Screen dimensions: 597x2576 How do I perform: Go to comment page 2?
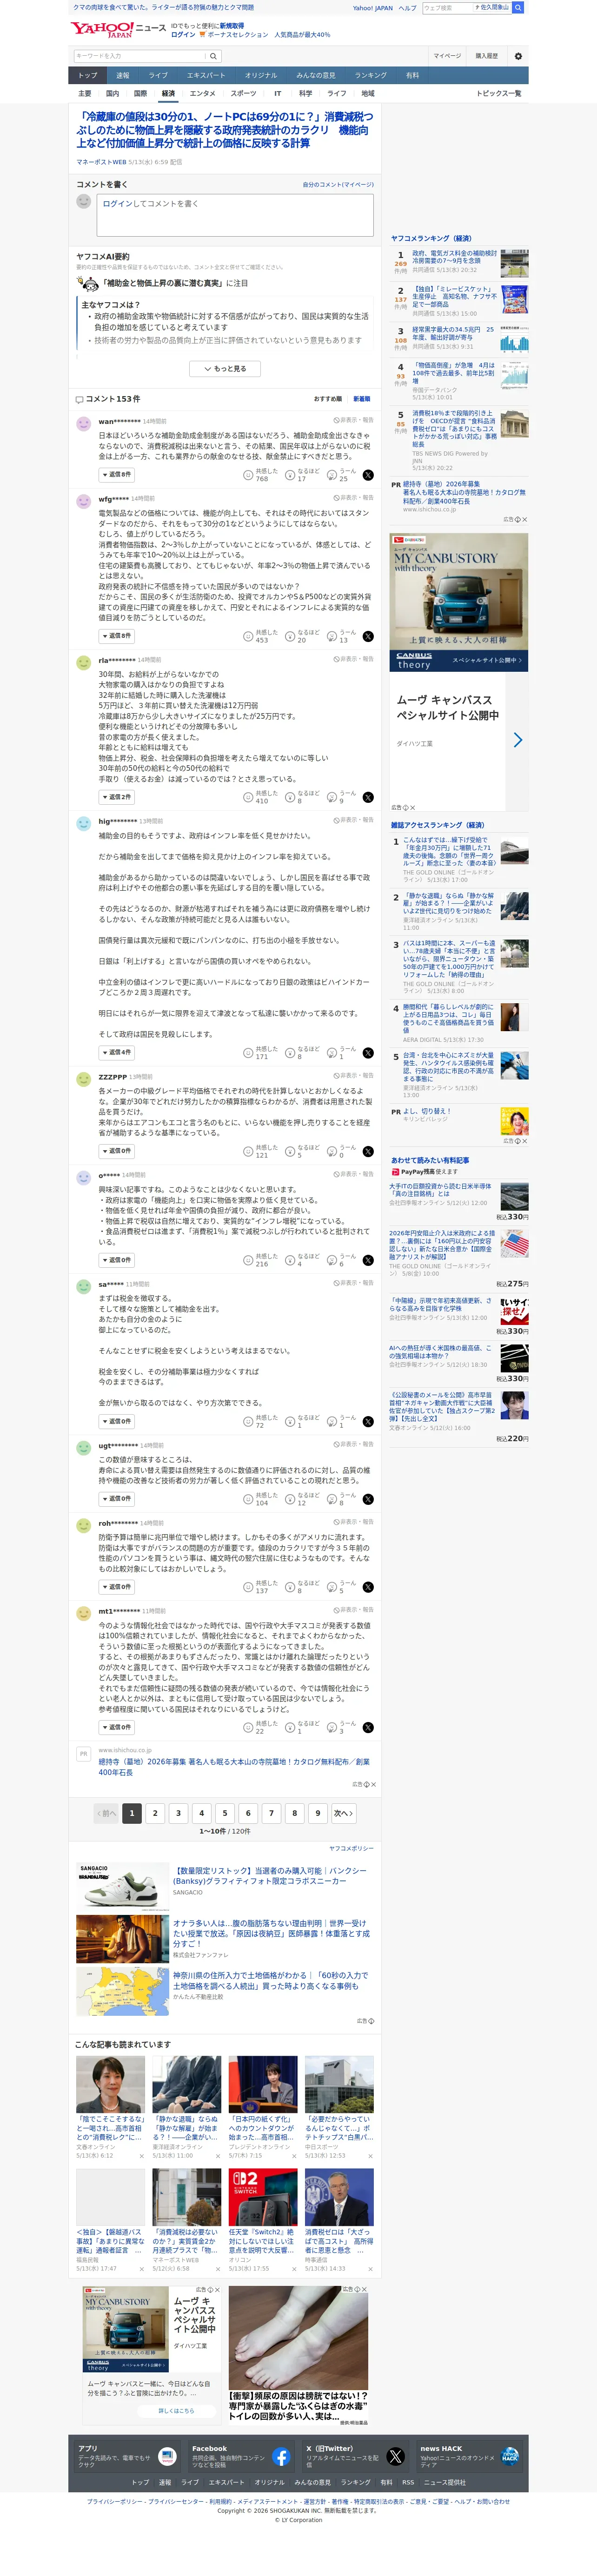(155, 1813)
